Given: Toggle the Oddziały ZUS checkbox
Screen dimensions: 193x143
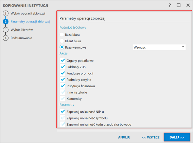Looking at the screenshot, I should [63, 67].
